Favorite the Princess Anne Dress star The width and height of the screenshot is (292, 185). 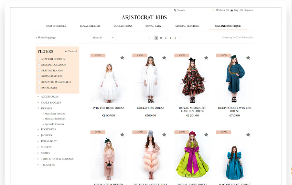(x=164, y=135)
